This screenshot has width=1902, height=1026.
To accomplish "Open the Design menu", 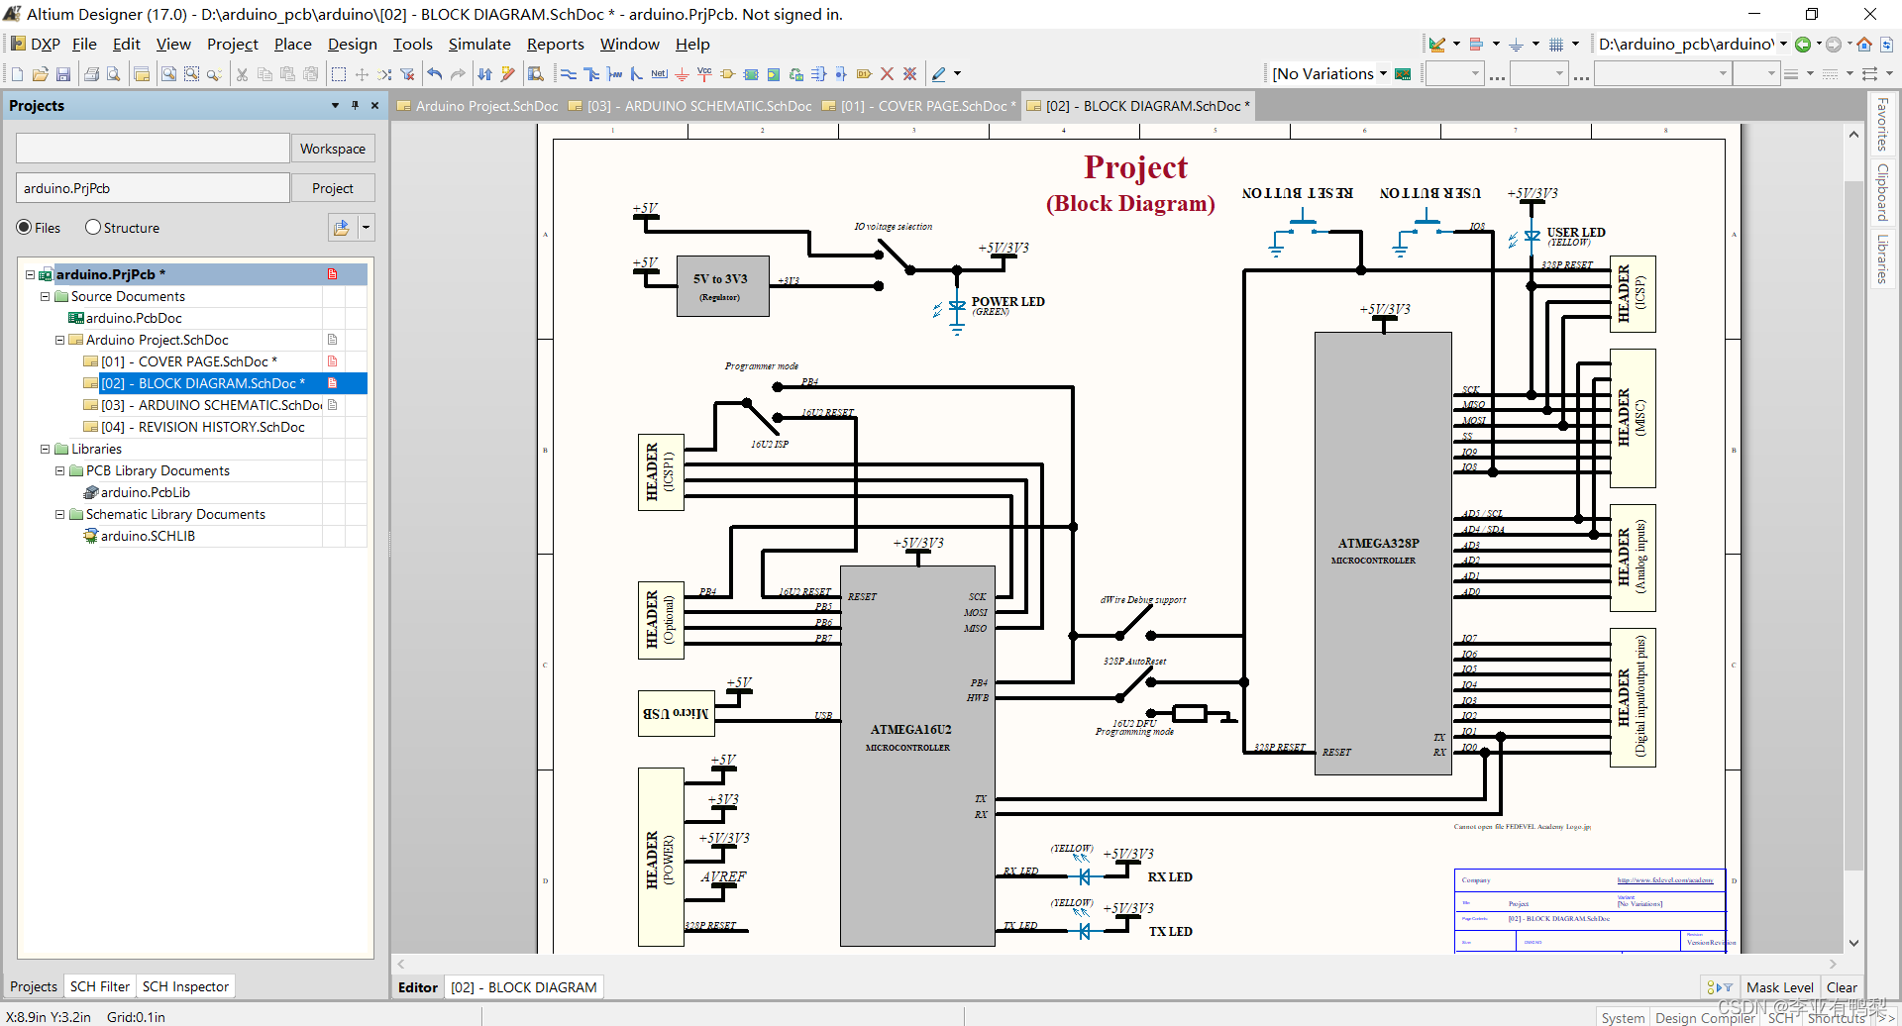I will coord(353,45).
